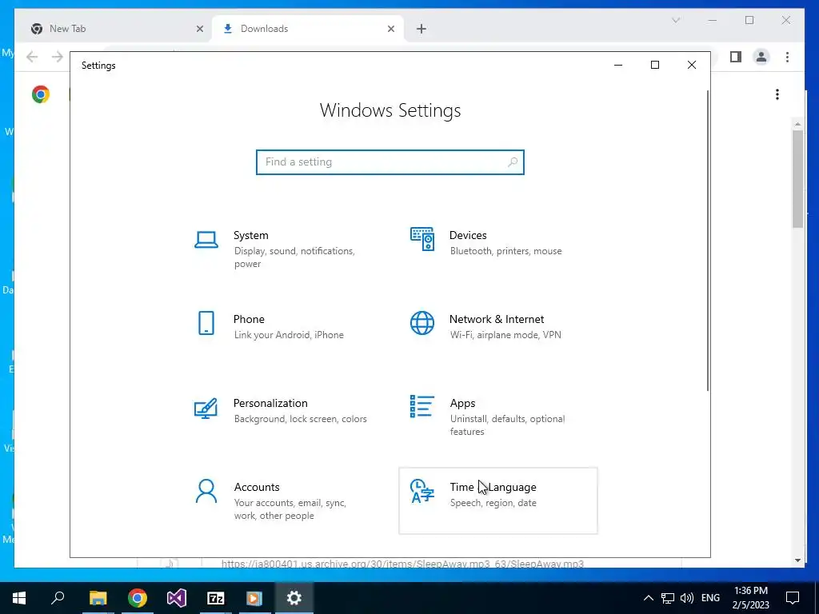Open Chrome profile avatar icon
Viewport: 819px width, 614px height.
(761, 57)
